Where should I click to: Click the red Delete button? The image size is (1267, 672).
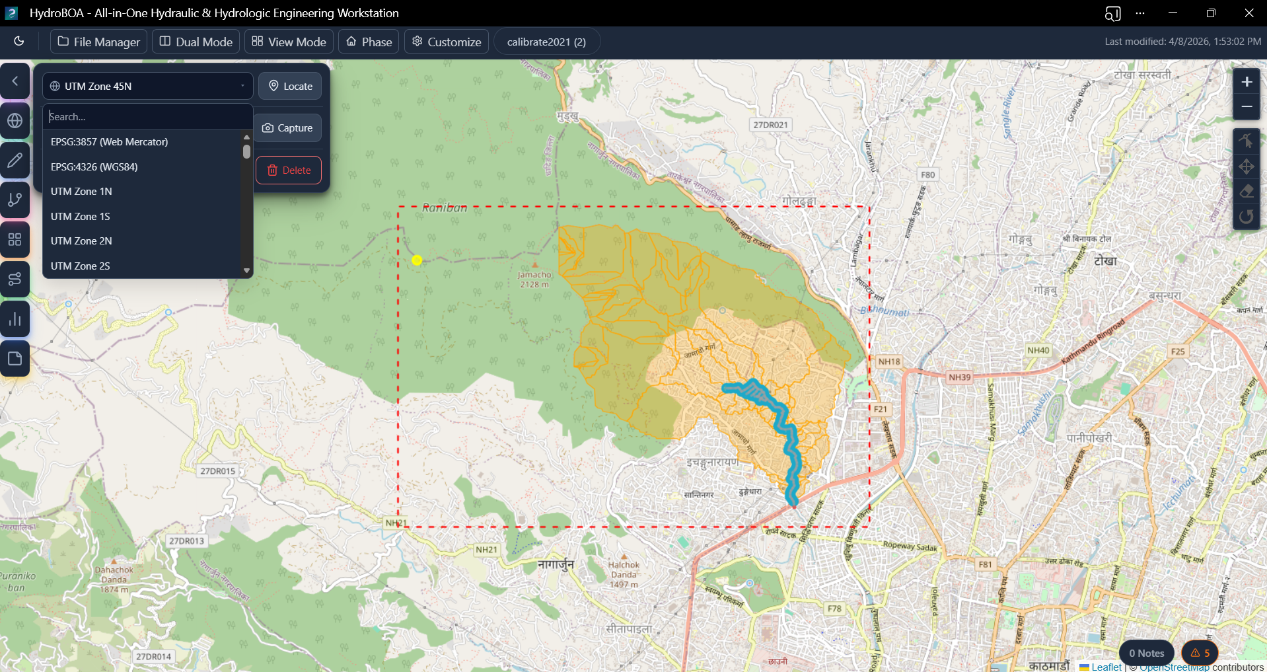coord(289,170)
